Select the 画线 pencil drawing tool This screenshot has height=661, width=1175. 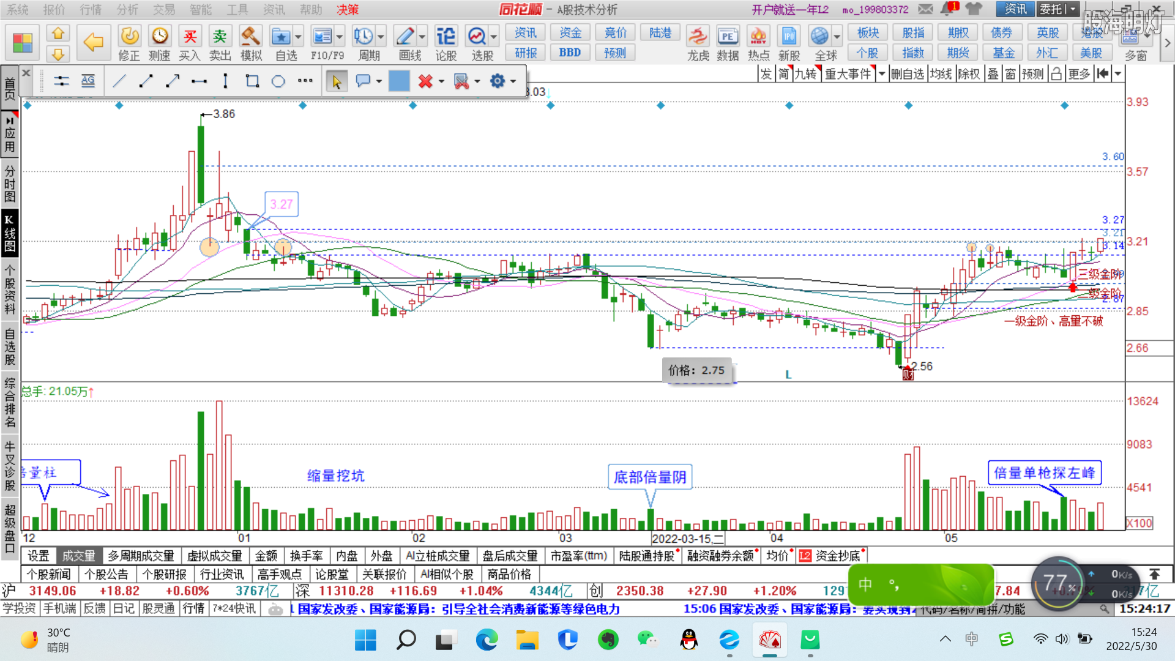(405, 36)
